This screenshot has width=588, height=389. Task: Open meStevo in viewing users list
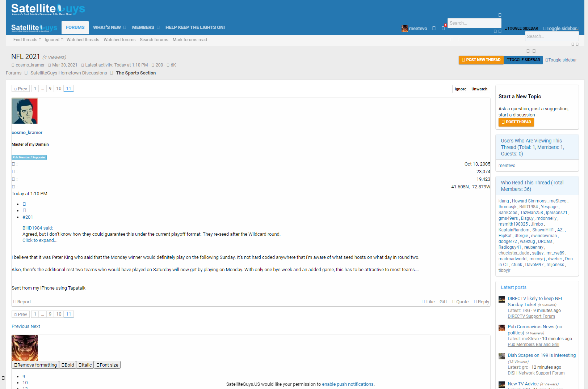[x=507, y=166]
